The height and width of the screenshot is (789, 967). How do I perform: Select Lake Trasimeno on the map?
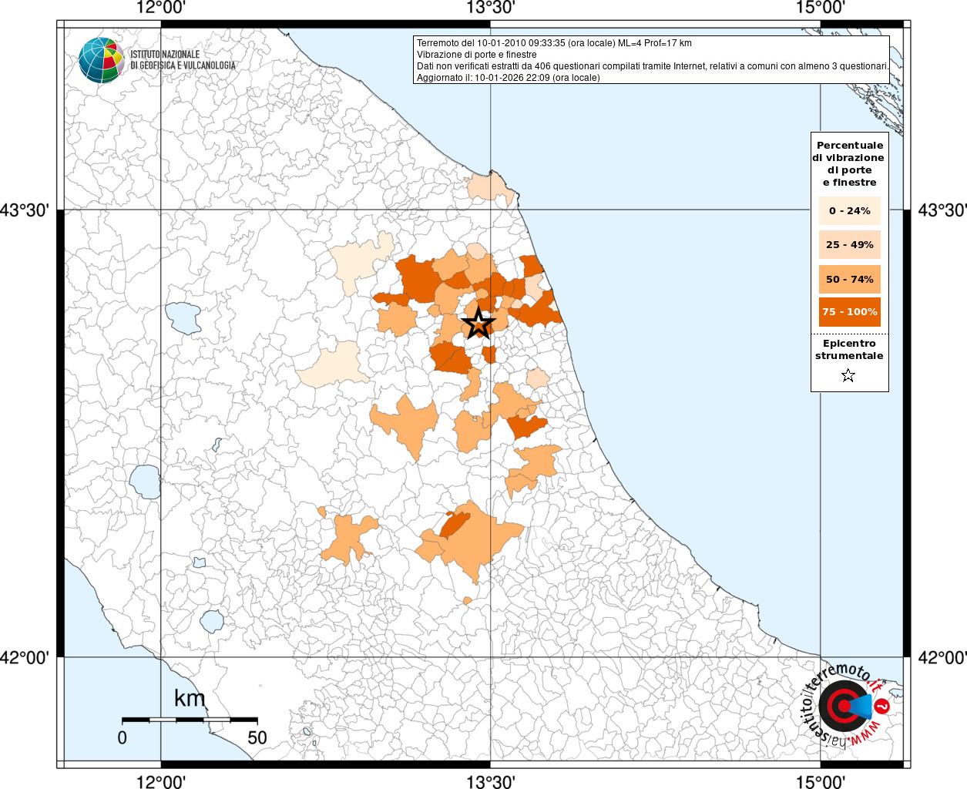coord(183,317)
